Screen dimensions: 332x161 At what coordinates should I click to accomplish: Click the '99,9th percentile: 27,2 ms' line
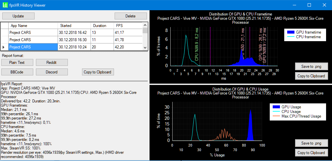point(21,118)
